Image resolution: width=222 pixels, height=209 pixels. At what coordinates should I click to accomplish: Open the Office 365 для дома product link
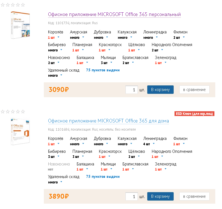108,121
